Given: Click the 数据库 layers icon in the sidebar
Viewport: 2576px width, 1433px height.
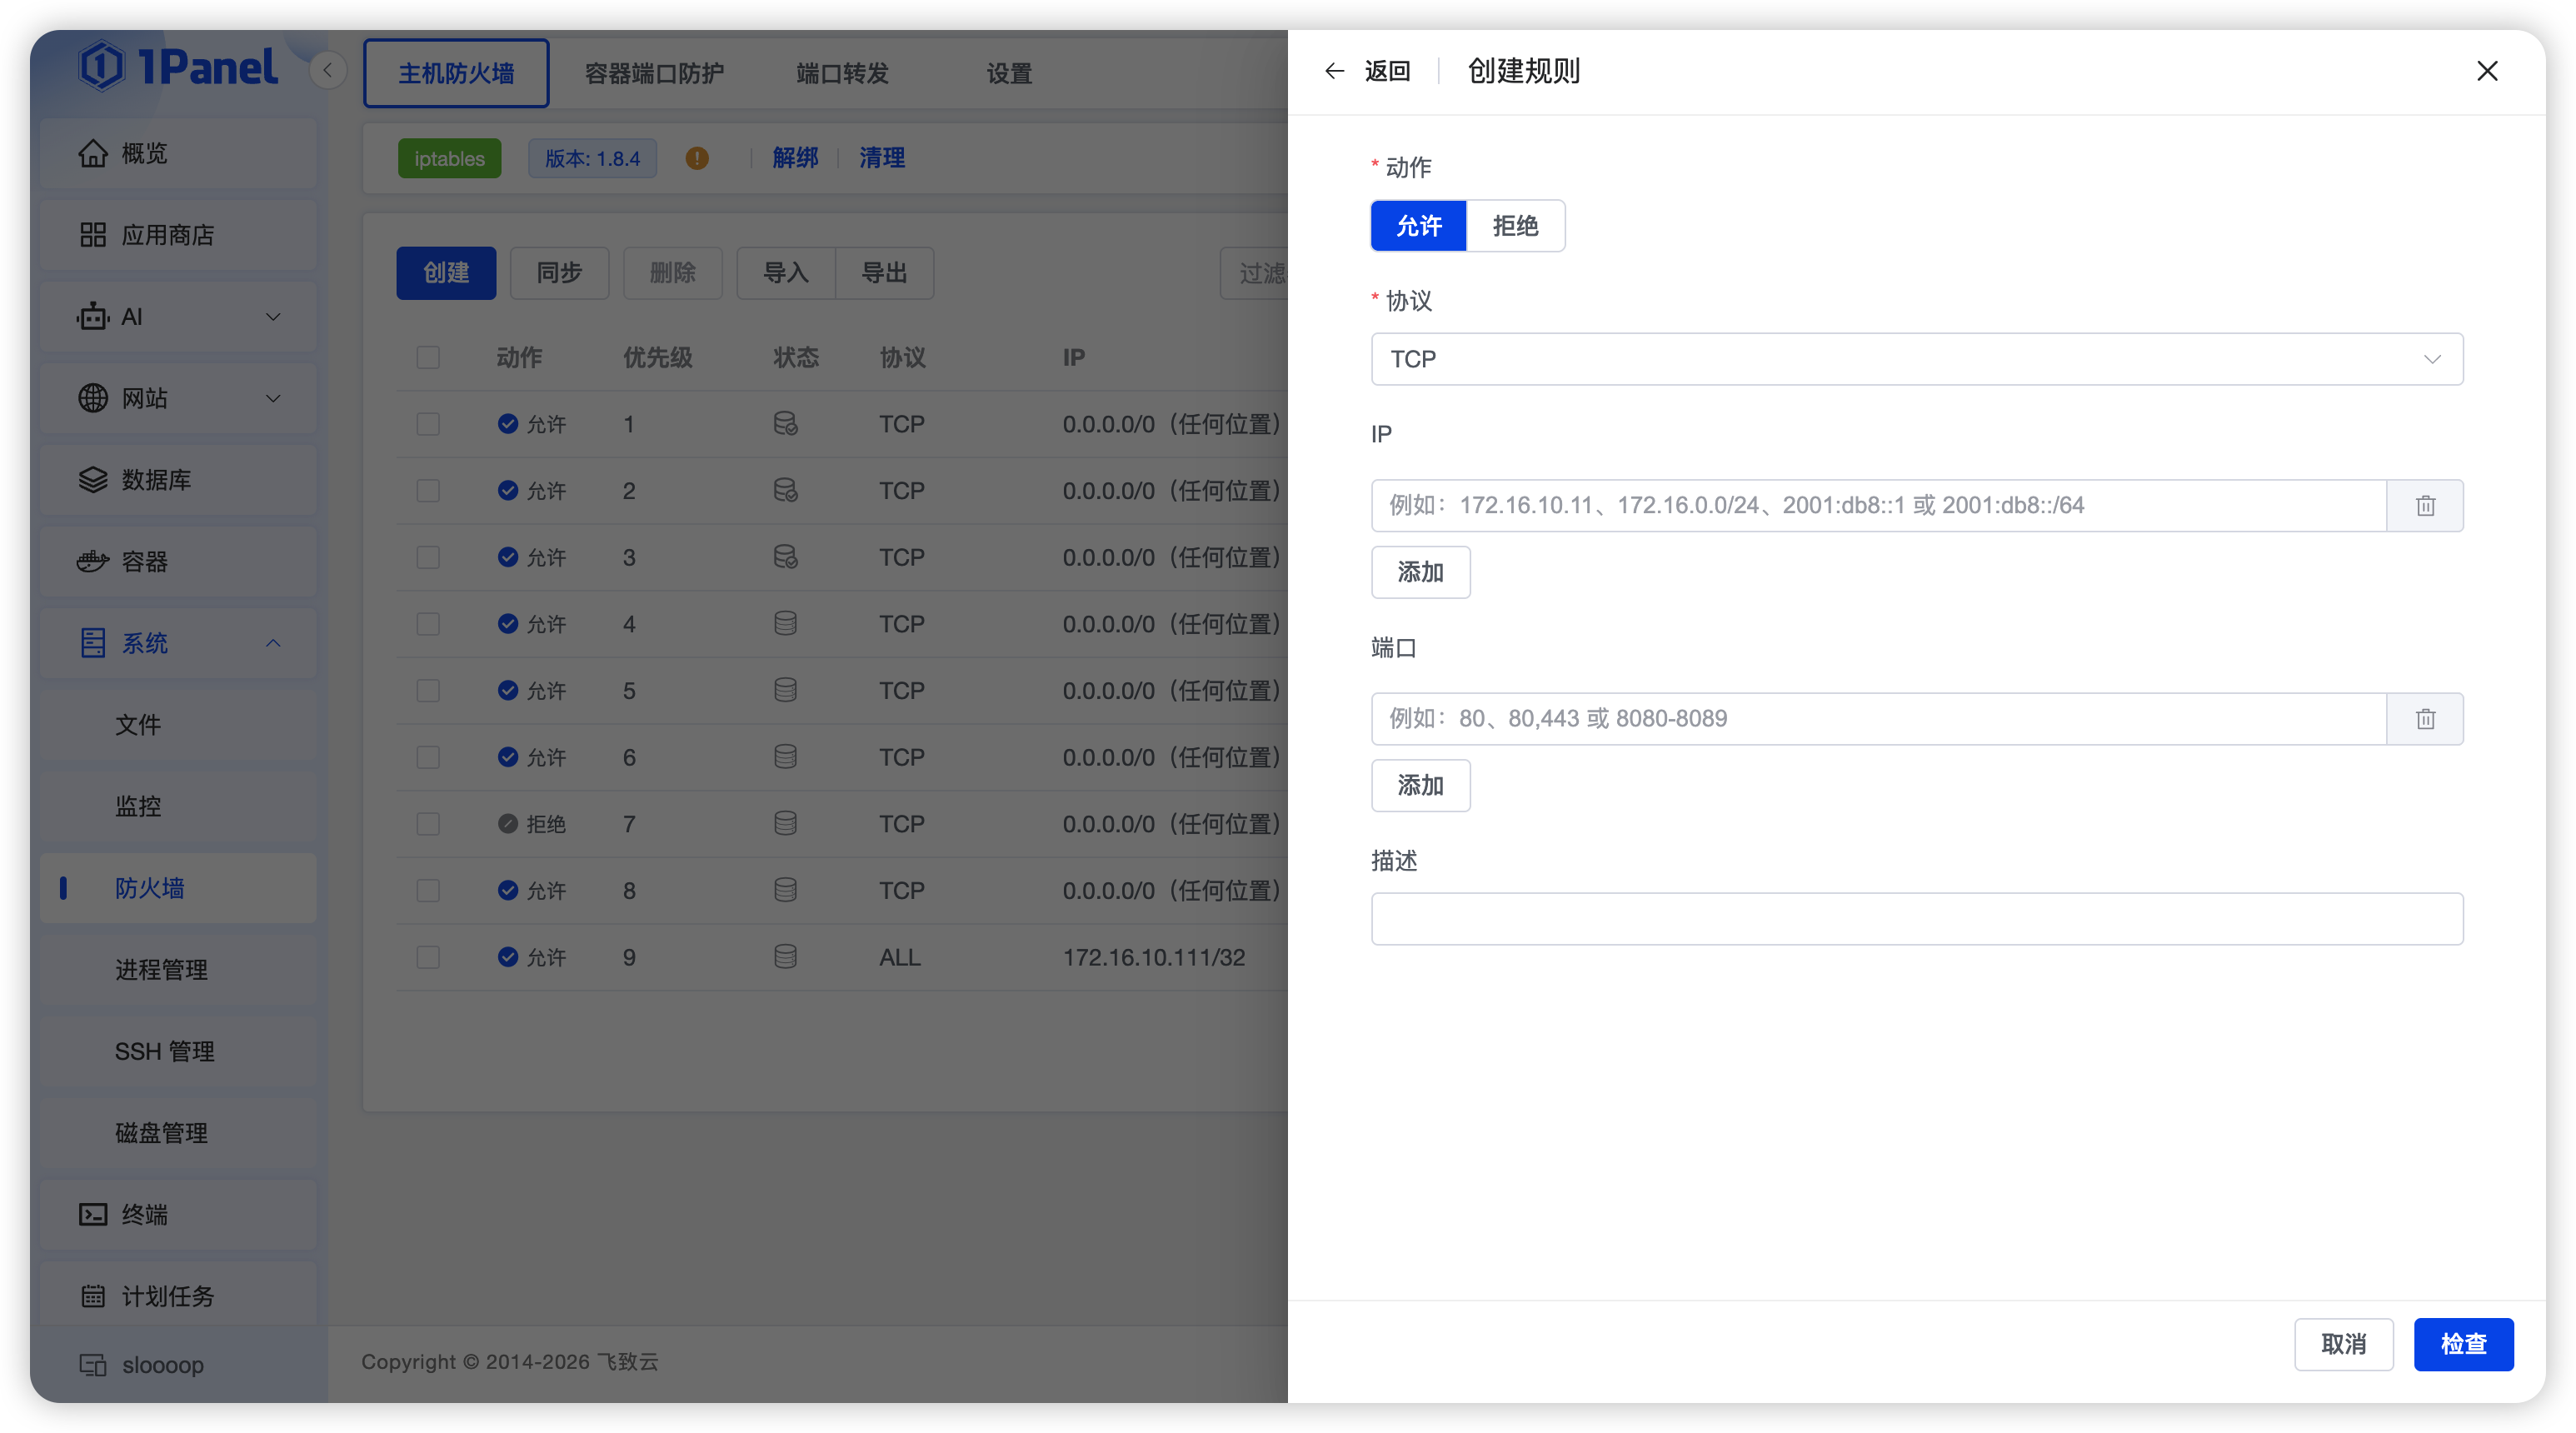Looking at the screenshot, I should point(93,480).
